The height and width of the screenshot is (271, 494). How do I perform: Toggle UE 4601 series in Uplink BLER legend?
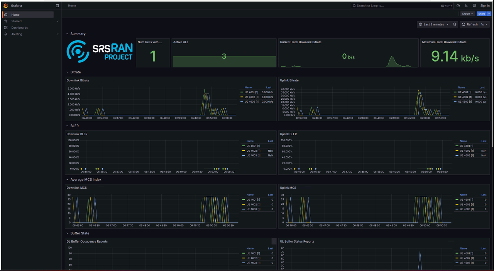(x=467, y=146)
